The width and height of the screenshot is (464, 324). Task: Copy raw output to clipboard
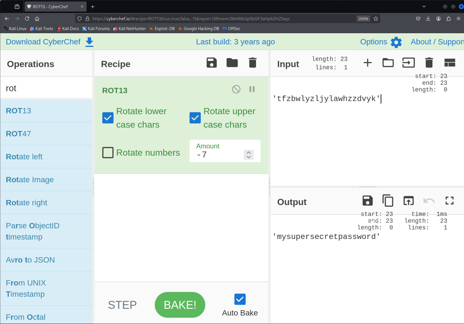click(x=388, y=200)
